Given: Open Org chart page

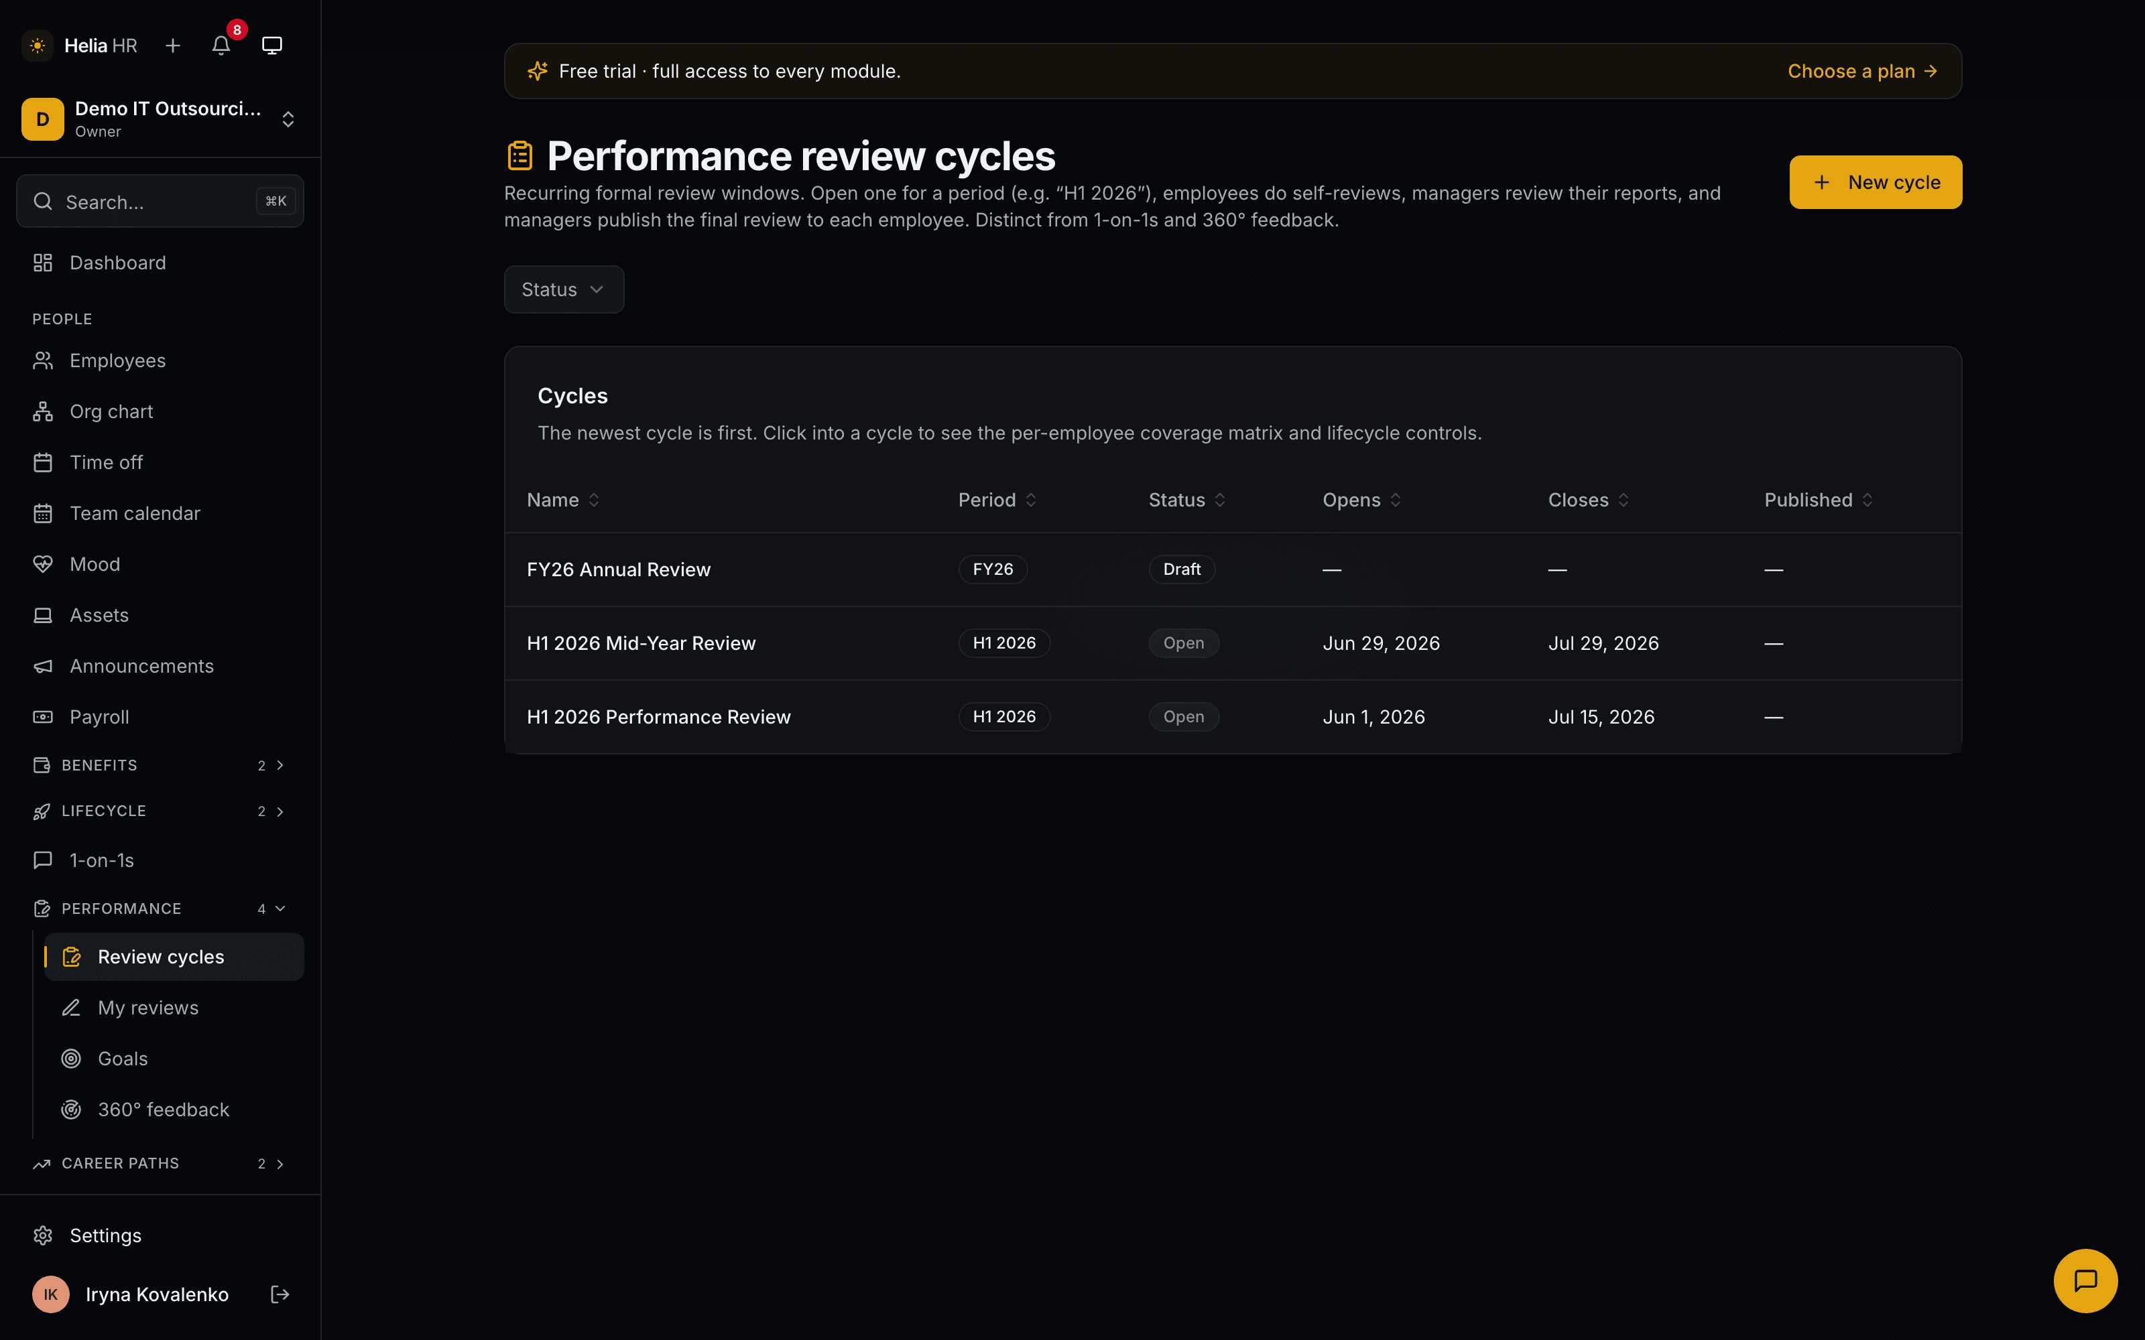Looking at the screenshot, I should coord(160,411).
